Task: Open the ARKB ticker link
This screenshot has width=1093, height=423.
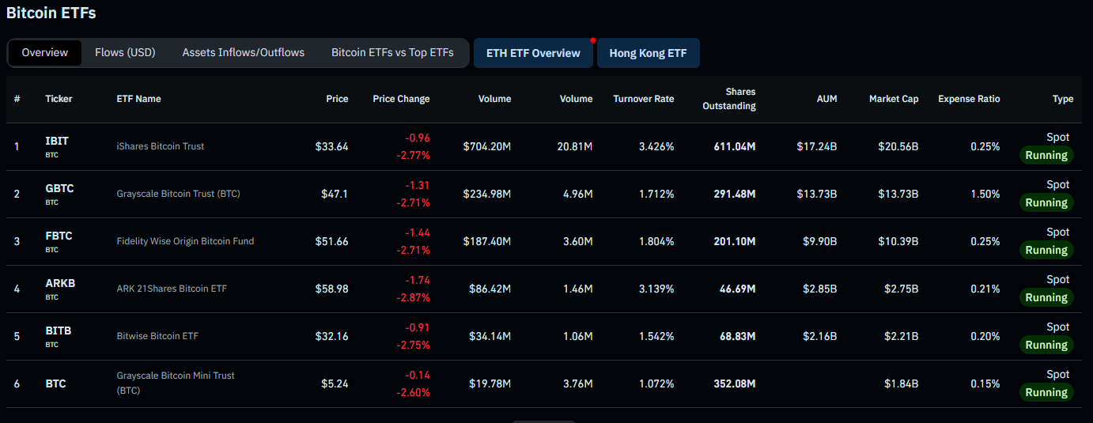Action: coord(60,283)
